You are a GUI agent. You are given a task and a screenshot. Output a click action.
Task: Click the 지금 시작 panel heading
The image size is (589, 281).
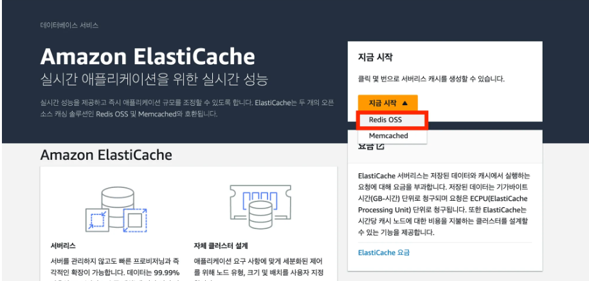point(376,58)
